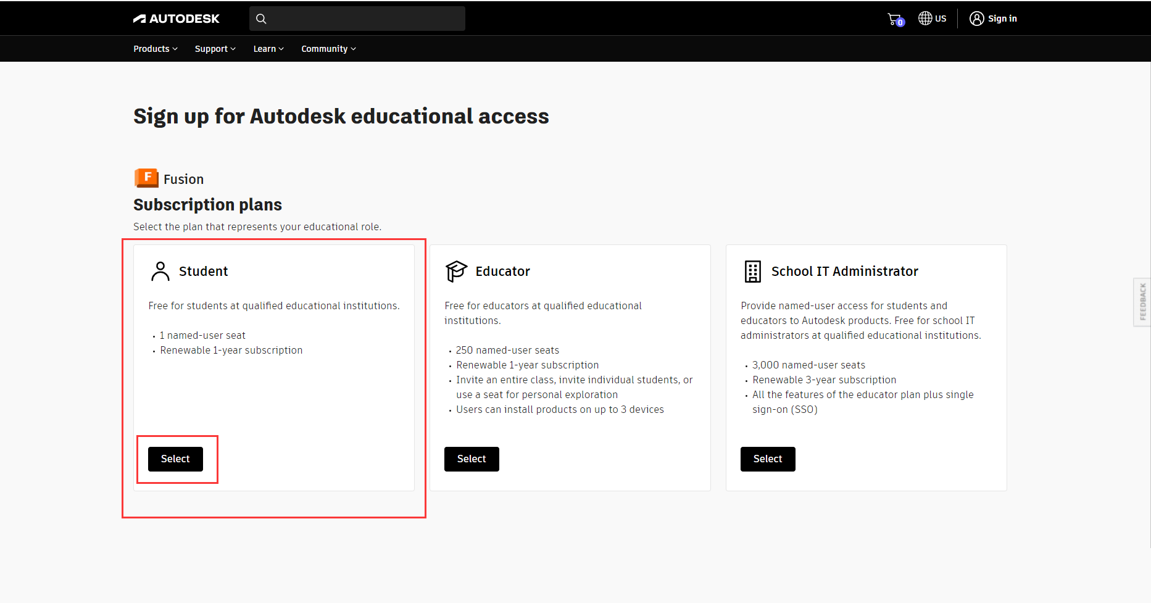The width and height of the screenshot is (1151, 603).
Task: Click the Autodesk logo
Action: (x=176, y=19)
